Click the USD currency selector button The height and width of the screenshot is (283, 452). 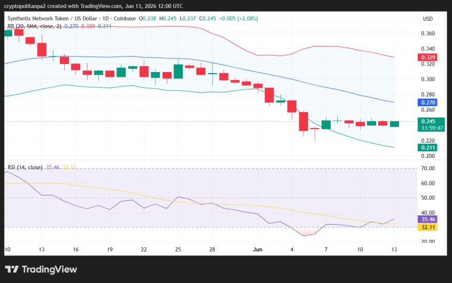[428, 19]
